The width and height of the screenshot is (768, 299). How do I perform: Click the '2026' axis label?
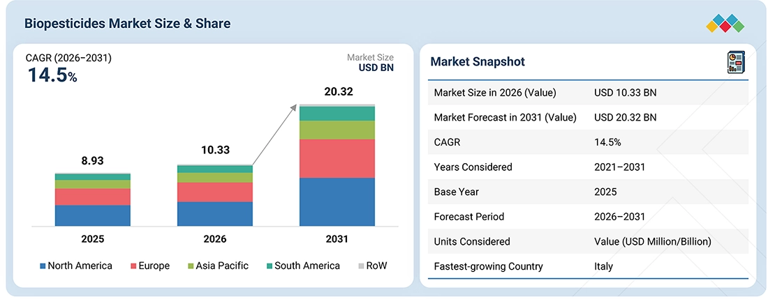point(215,239)
